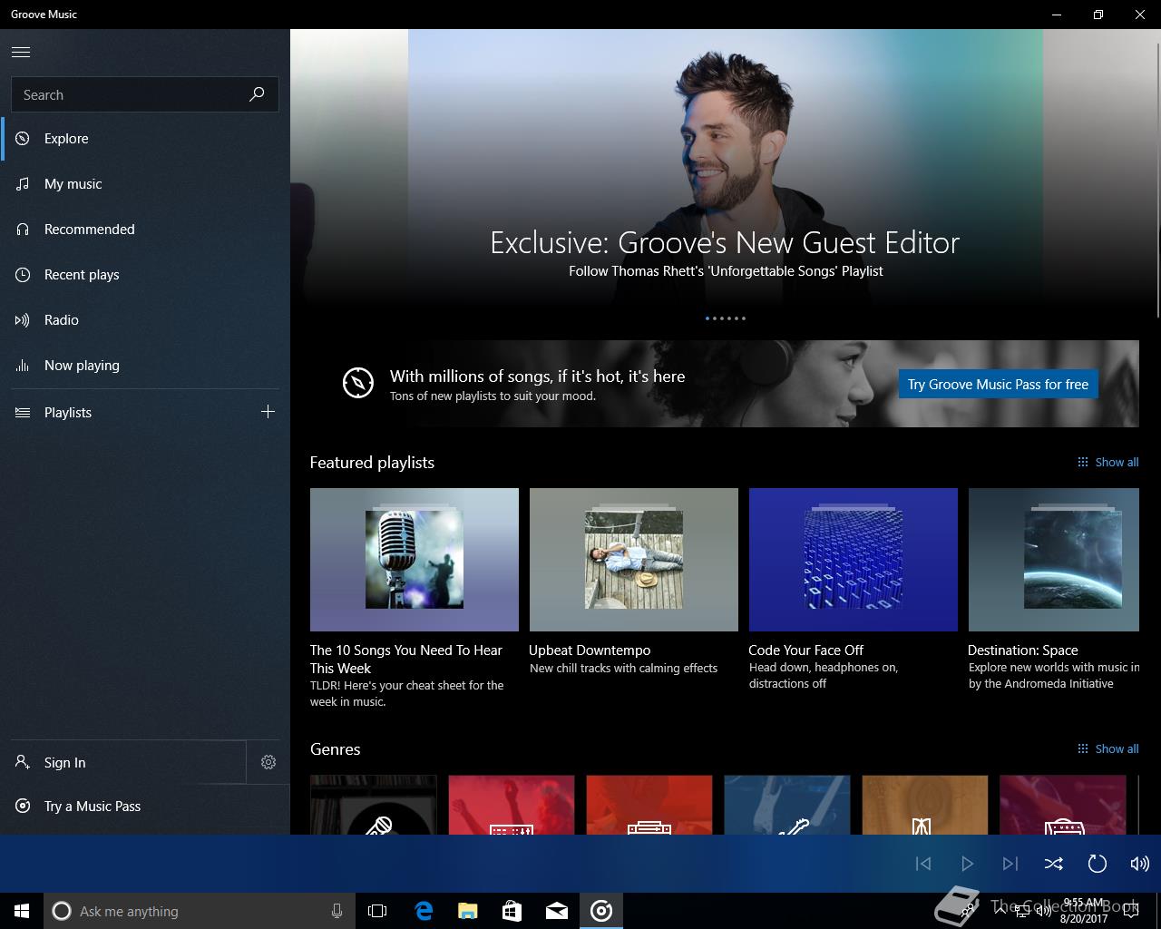
Task: Click the Destination: Space title
Action: click(1023, 650)
